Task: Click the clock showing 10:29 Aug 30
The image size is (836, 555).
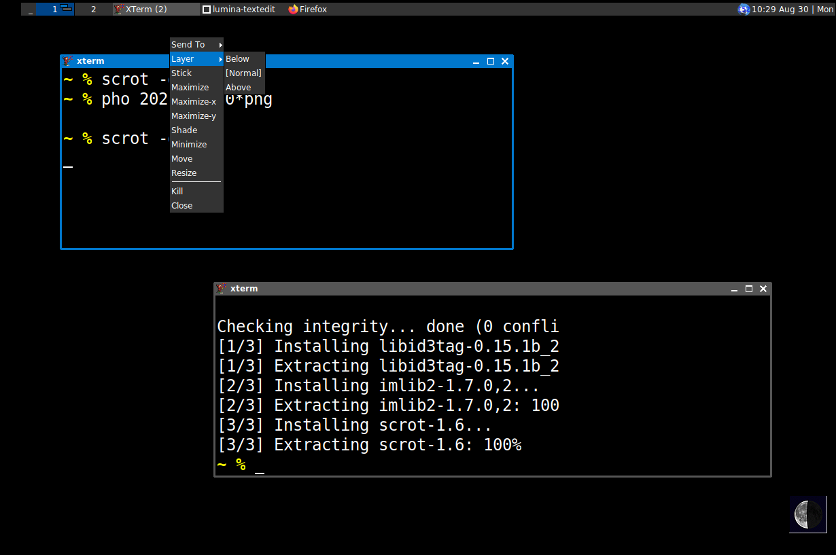Action: pos(782,10)
